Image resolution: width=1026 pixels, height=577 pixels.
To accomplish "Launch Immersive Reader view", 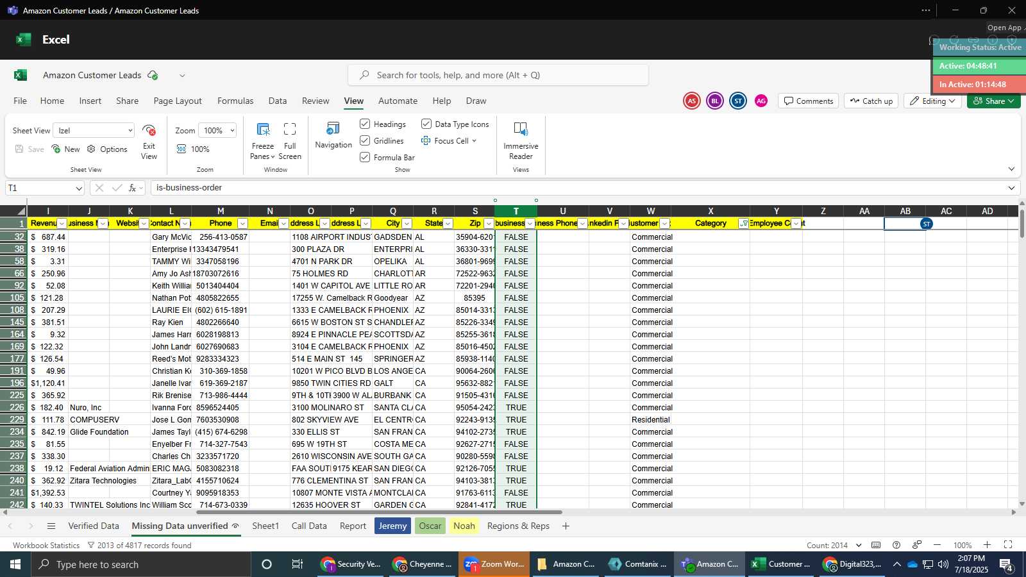I will click(521, 129).
